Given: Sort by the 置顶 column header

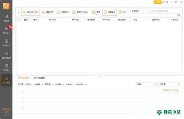Looking at the screenshot, I should (26, 20).
